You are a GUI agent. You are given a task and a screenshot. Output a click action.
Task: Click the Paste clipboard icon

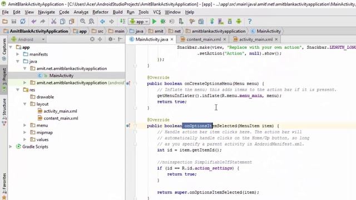click(72, 22)
